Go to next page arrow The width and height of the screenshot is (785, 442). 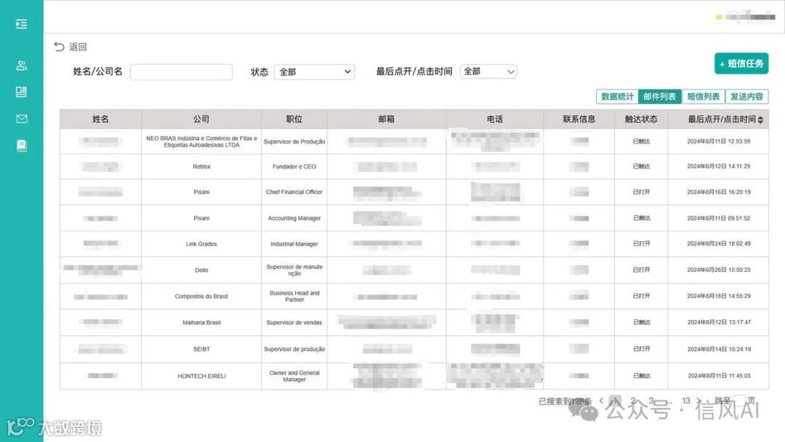[x=699, y=401]
